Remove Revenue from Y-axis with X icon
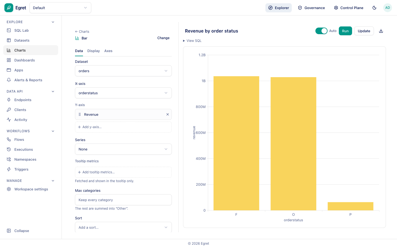 (167, 114)
